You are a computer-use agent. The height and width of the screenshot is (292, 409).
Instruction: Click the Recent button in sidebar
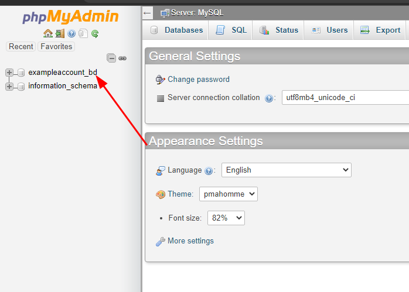point(21,47)
